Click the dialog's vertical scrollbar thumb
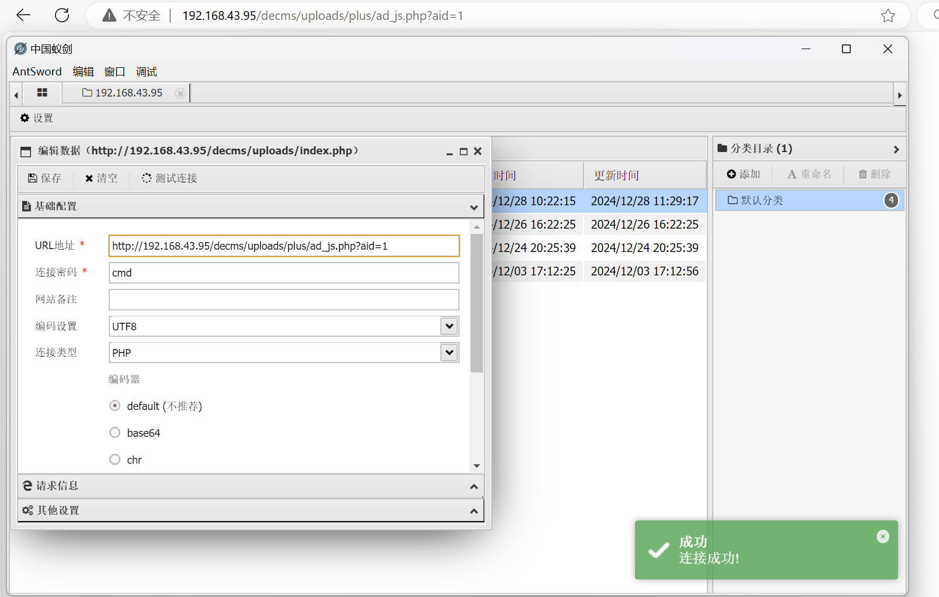 [x=477, y=303]
